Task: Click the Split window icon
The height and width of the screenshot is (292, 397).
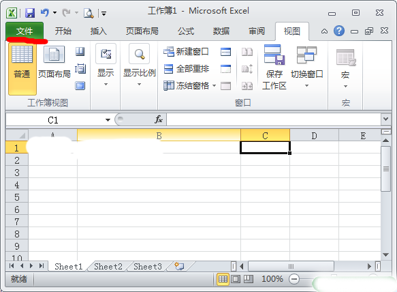Action: tap(225, 51)
